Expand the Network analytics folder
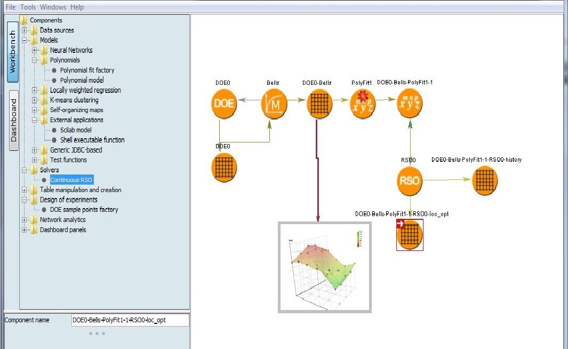Image resolution: width=568 pixels, height=349 pixels. point(25,220)
